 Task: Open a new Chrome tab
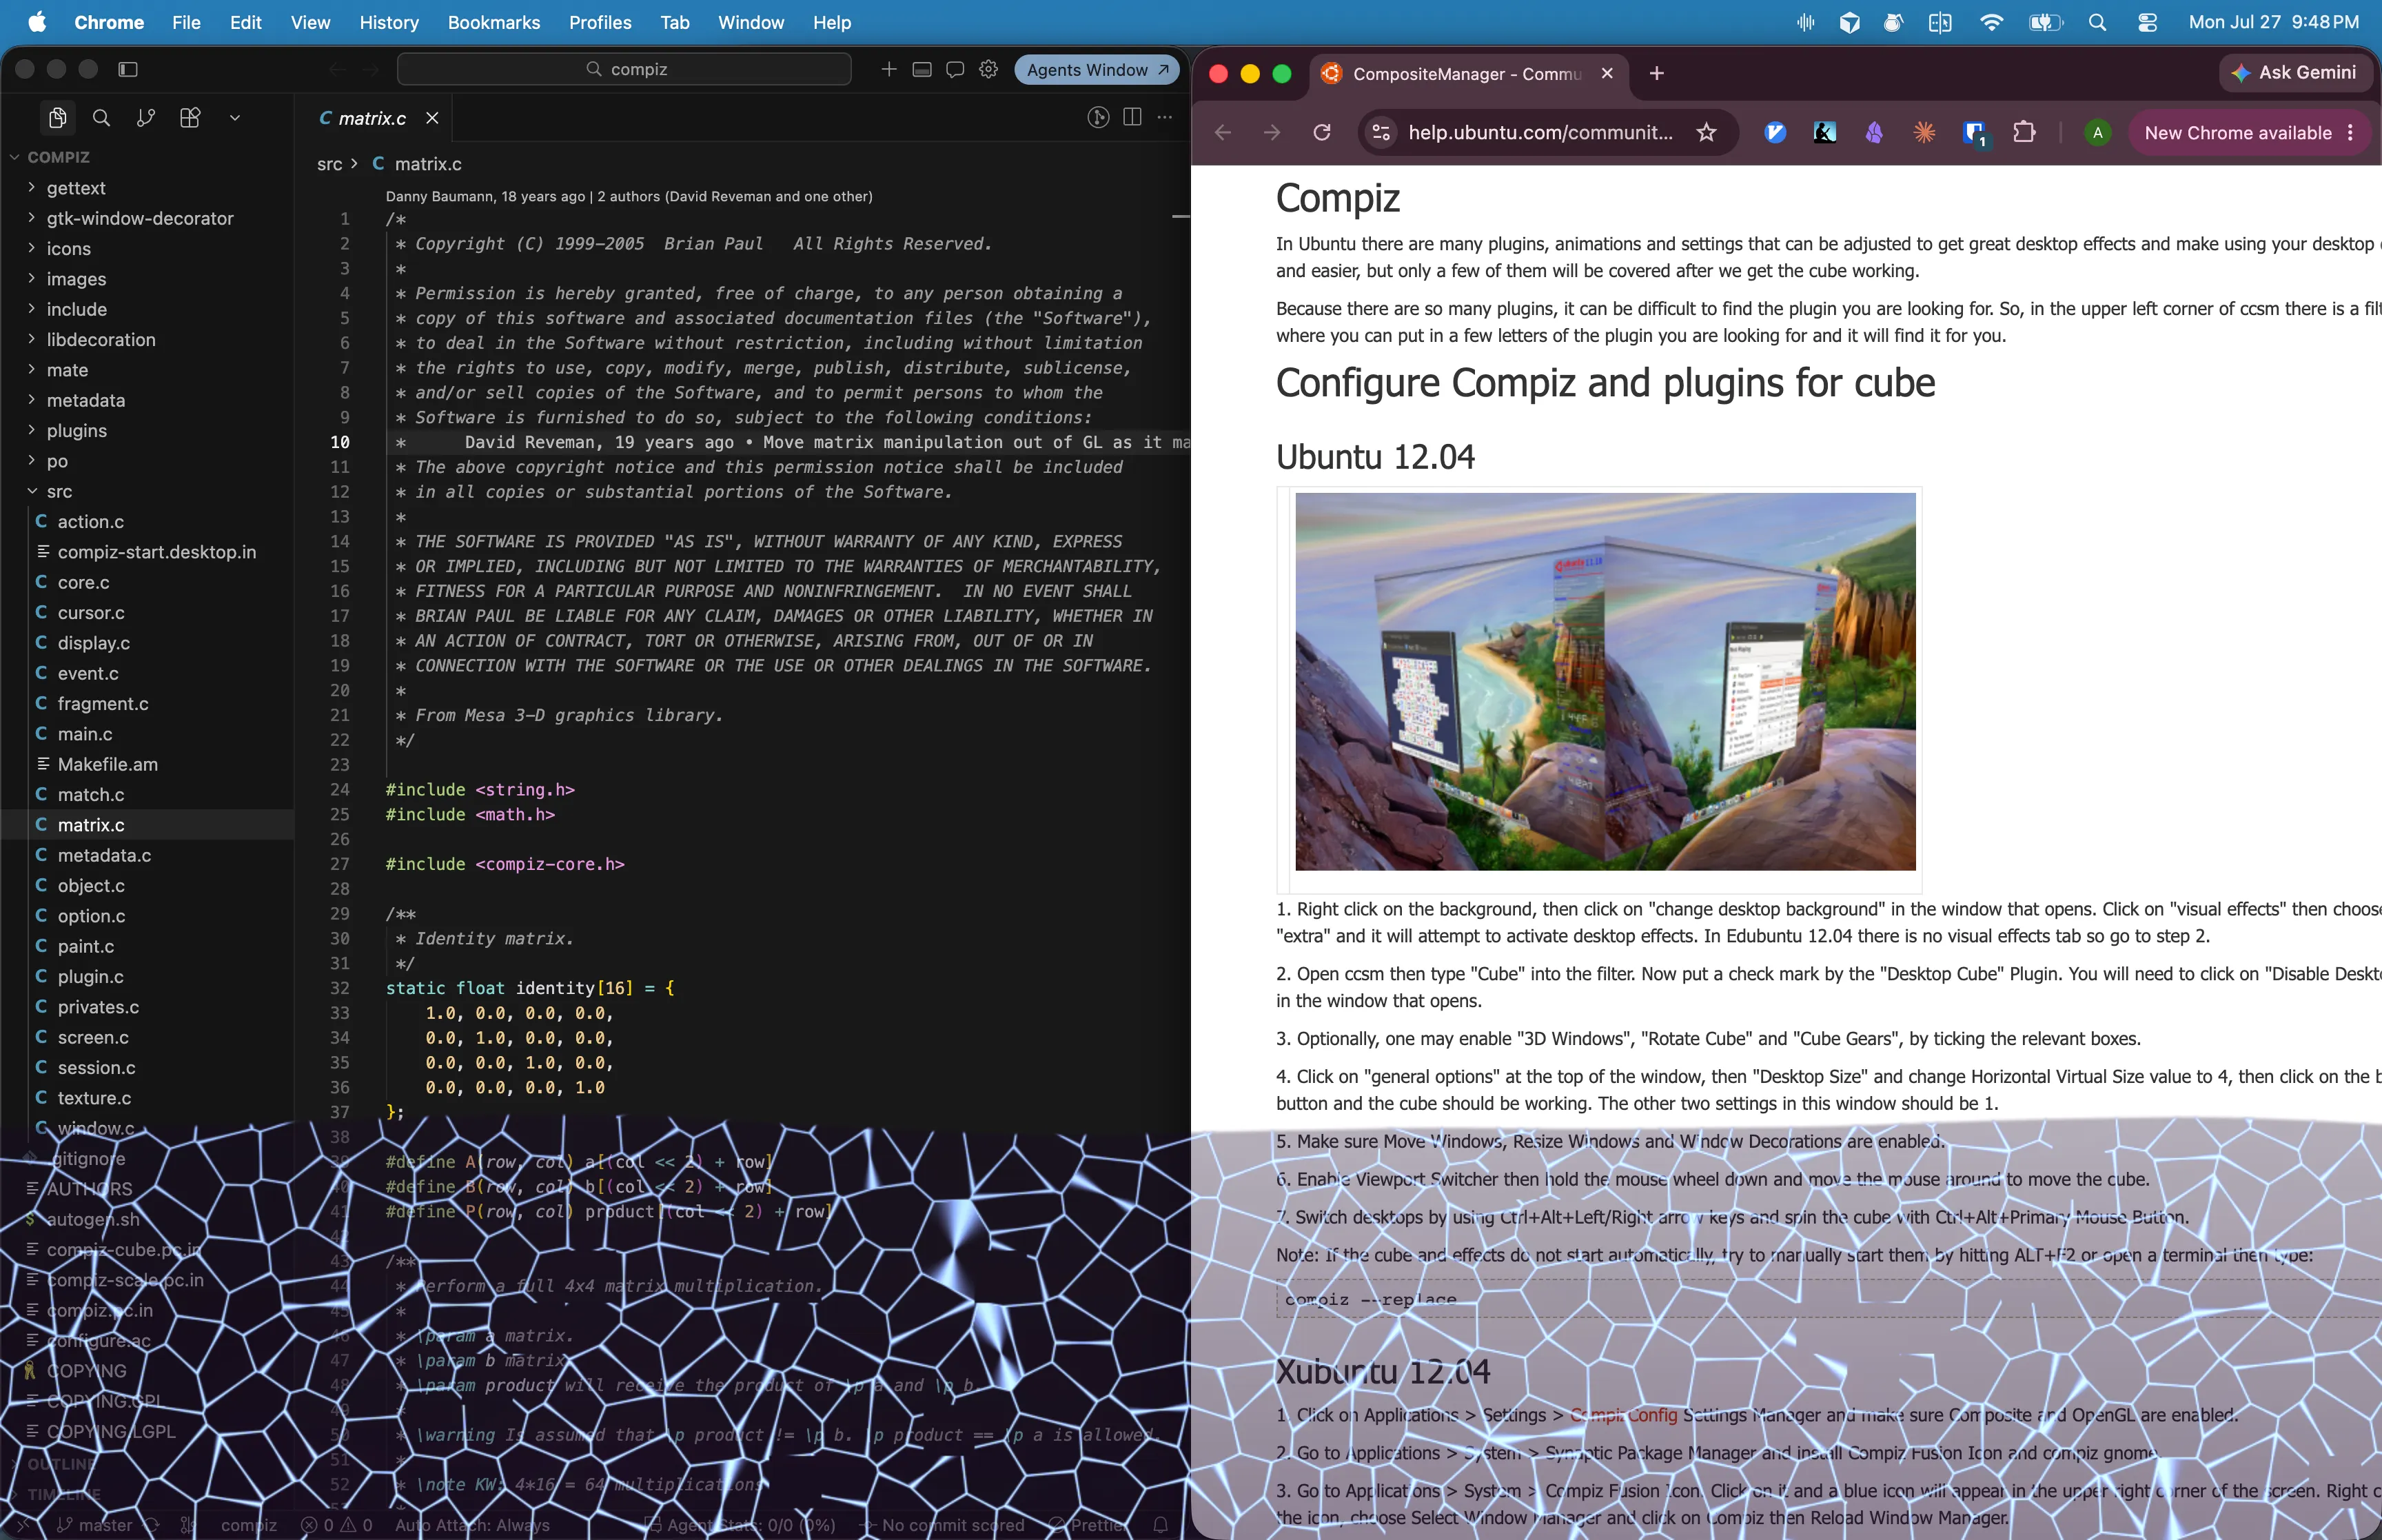(x=1656, y=73)
